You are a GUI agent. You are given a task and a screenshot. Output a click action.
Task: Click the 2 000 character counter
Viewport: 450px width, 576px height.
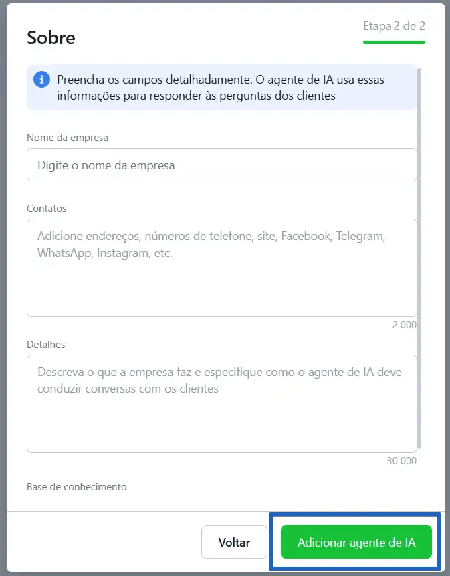click(x=404, y=325)
